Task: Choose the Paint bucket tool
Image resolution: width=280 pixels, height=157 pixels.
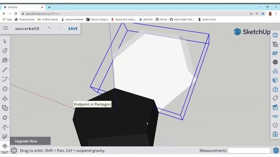Action: pos(5,60)
